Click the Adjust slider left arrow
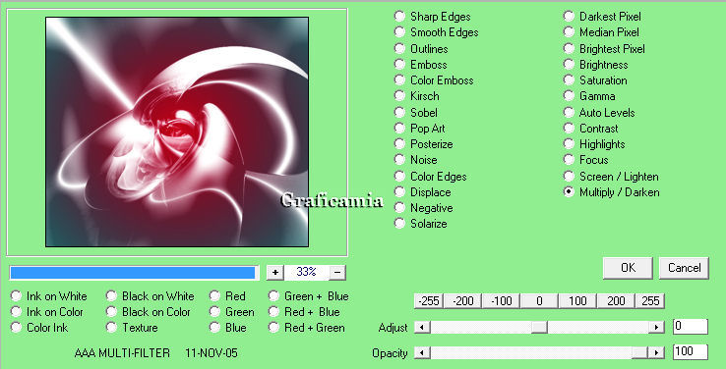The height and width of the screenshot is (369, 726). click(x=422, y=328)
